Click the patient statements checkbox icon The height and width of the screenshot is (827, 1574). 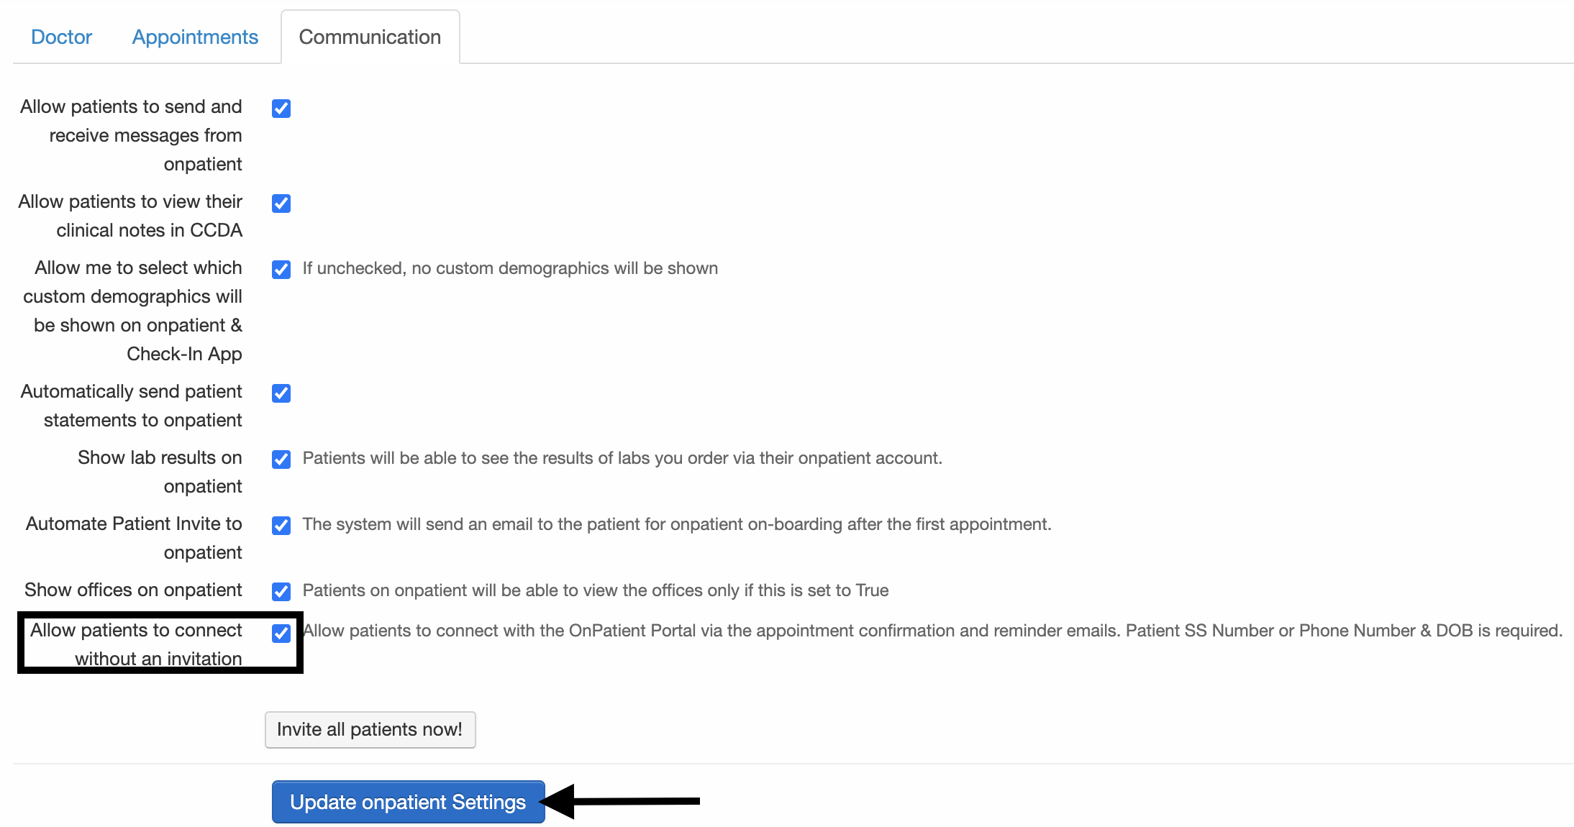(x=281, y=393)
